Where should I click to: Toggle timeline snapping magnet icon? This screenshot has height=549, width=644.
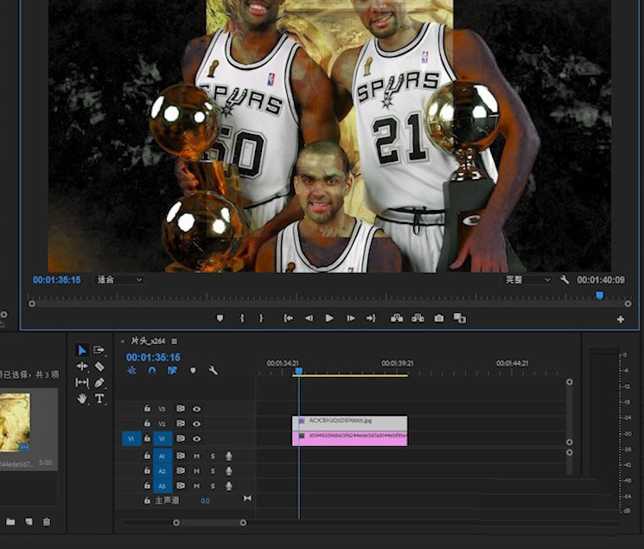click(x=152, y=371)
